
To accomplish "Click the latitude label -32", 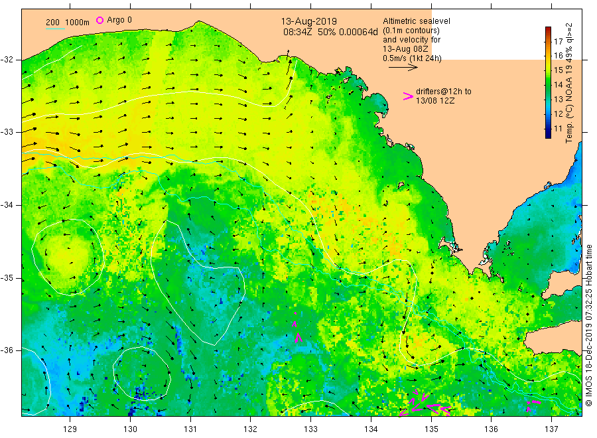I will 7,60.
